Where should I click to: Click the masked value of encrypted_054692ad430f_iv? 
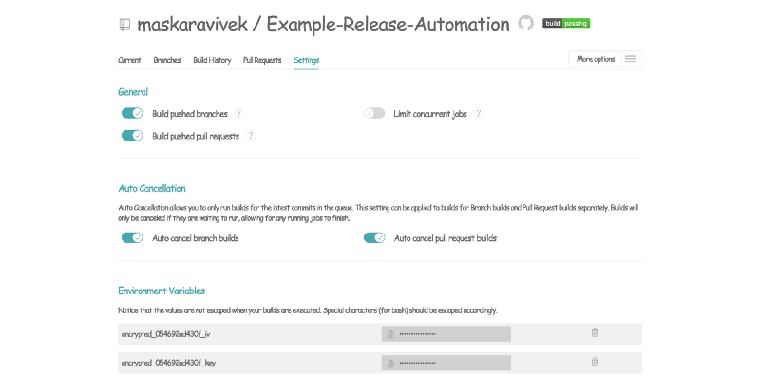(446, 334)
